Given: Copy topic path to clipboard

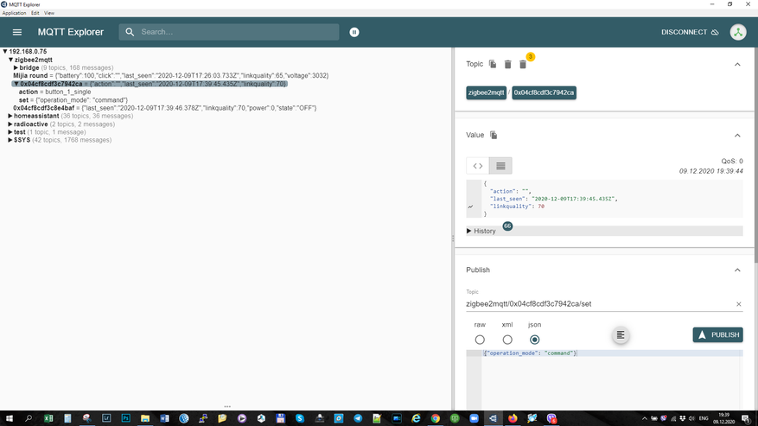Looking at the screenshot, I should (x=493, y=64).
